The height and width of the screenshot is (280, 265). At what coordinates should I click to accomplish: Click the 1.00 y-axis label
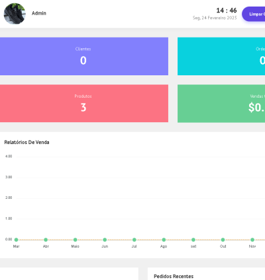9,219
